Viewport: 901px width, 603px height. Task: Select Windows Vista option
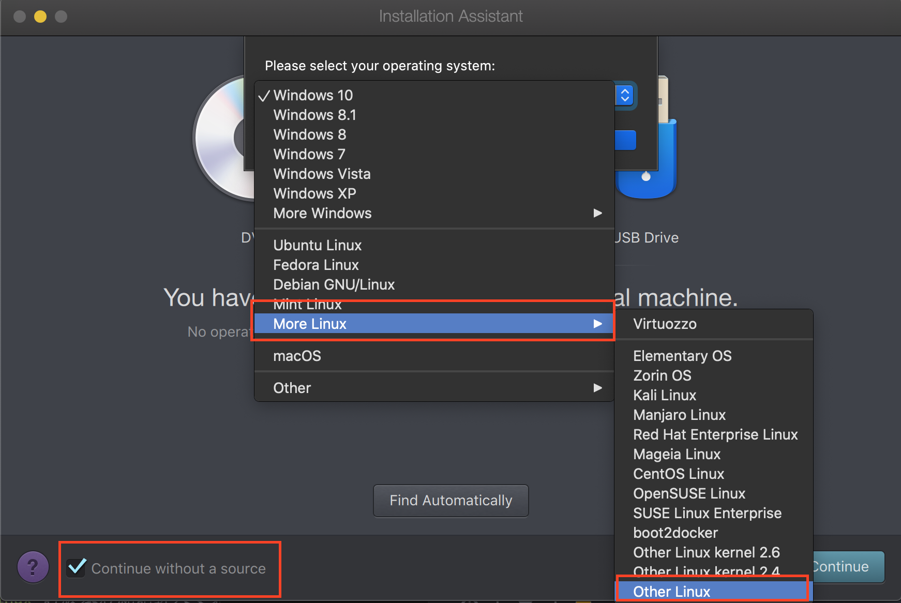(434, 174)
